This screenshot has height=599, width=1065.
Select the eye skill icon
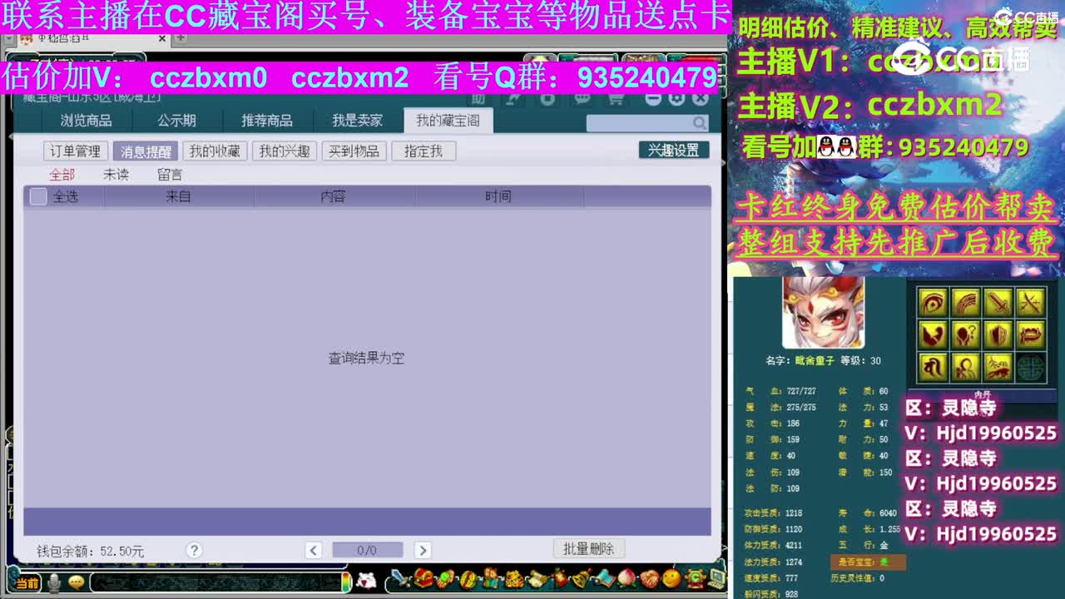click(934, 303)
